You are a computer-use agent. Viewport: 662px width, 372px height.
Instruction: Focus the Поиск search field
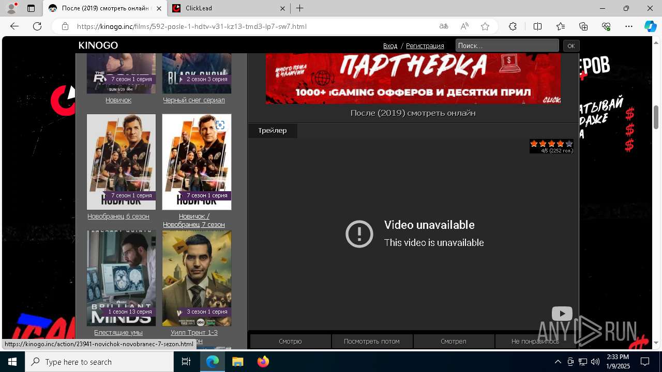pos(507,45)
